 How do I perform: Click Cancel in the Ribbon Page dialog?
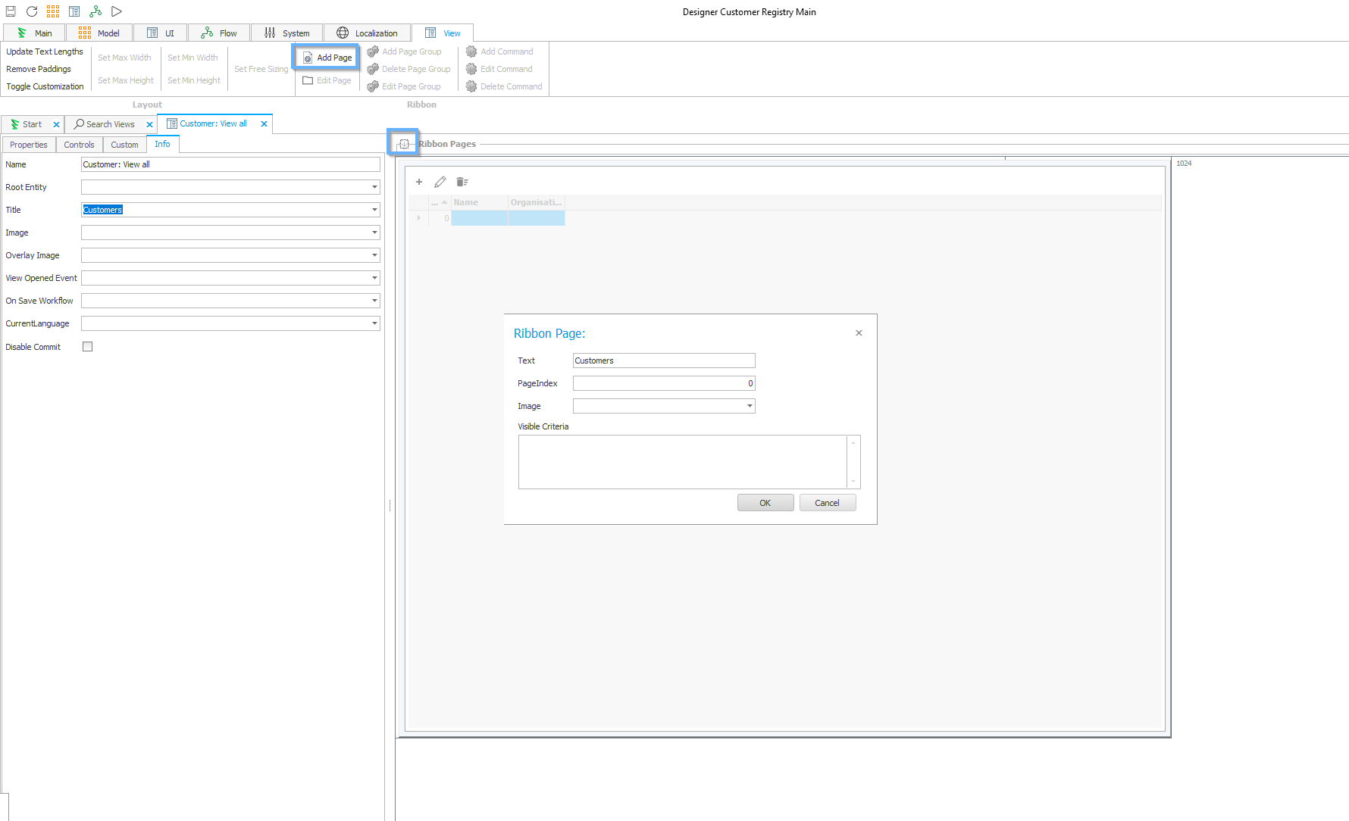click(828, 503)
